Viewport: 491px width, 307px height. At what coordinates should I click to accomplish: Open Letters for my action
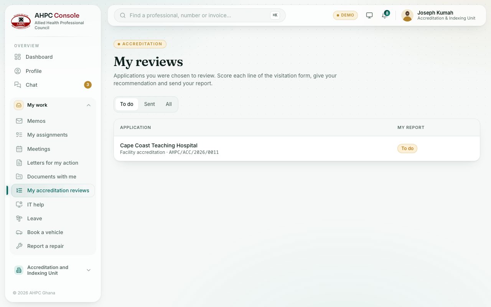pyautogui.click(x=53, y=163)
